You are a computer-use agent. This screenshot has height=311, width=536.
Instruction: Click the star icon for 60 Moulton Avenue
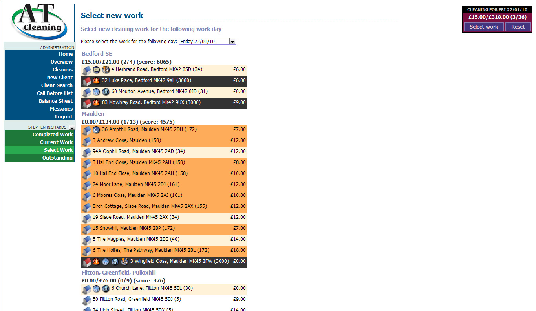click(96, 92)
